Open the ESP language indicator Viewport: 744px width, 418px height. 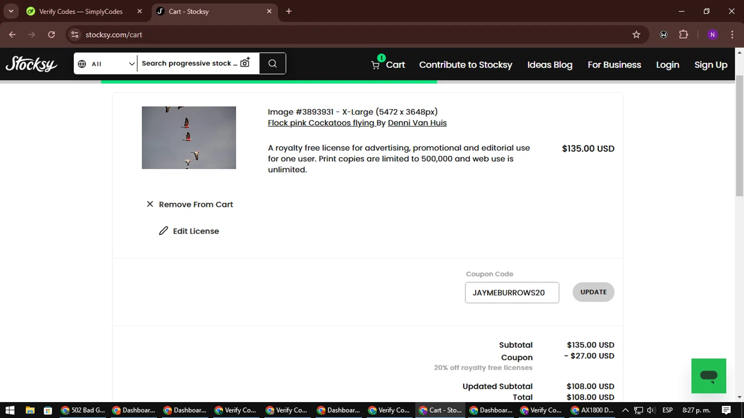coord(668,410)
